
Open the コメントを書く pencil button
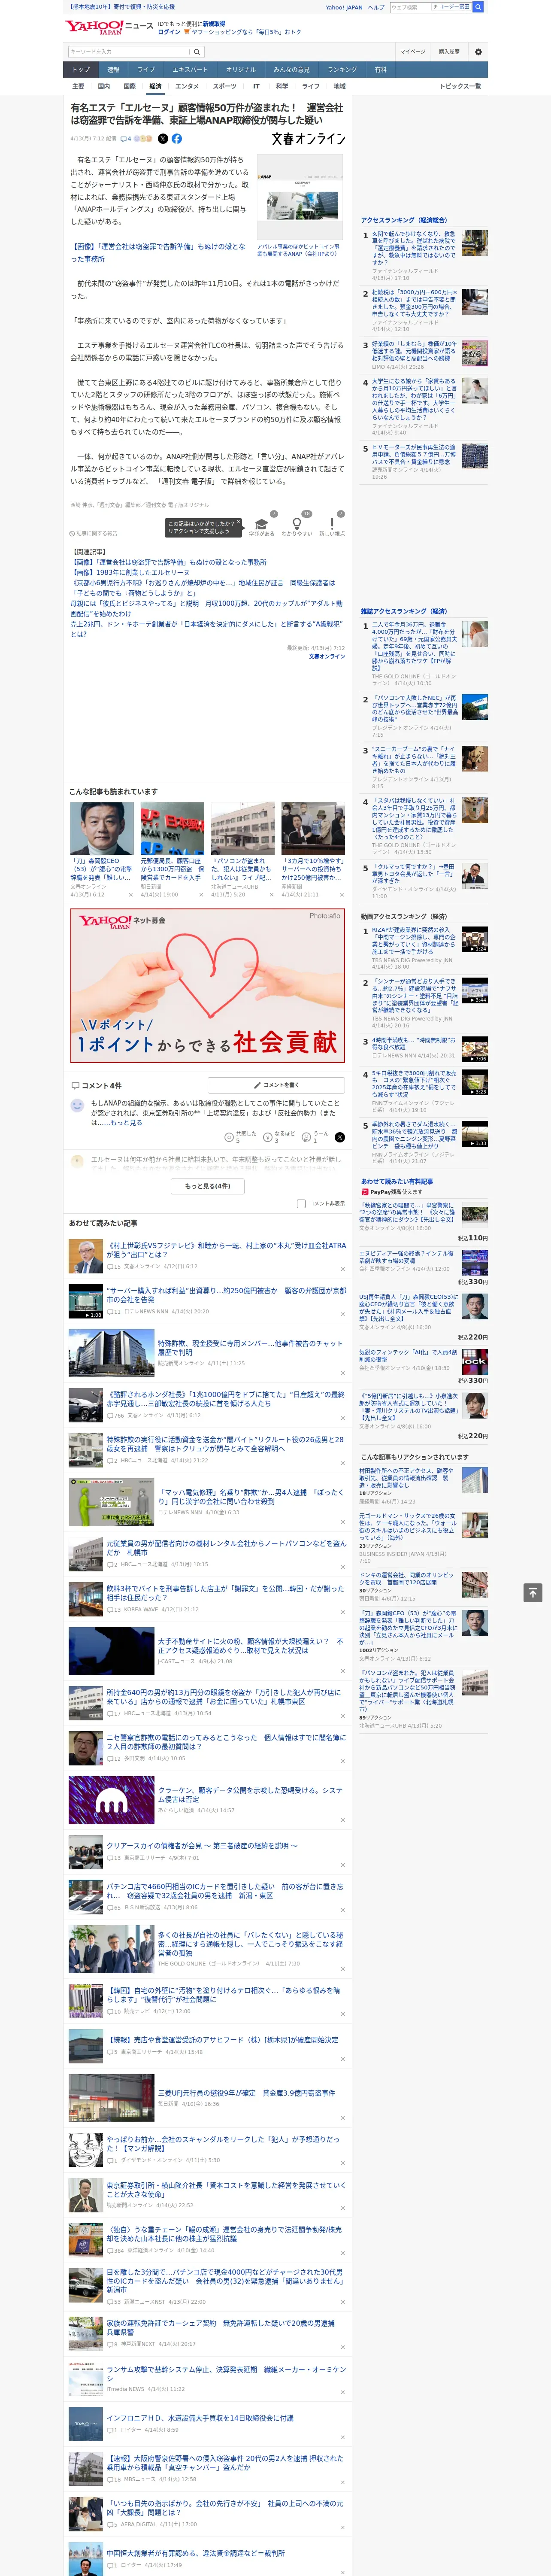coord(277,1085)
